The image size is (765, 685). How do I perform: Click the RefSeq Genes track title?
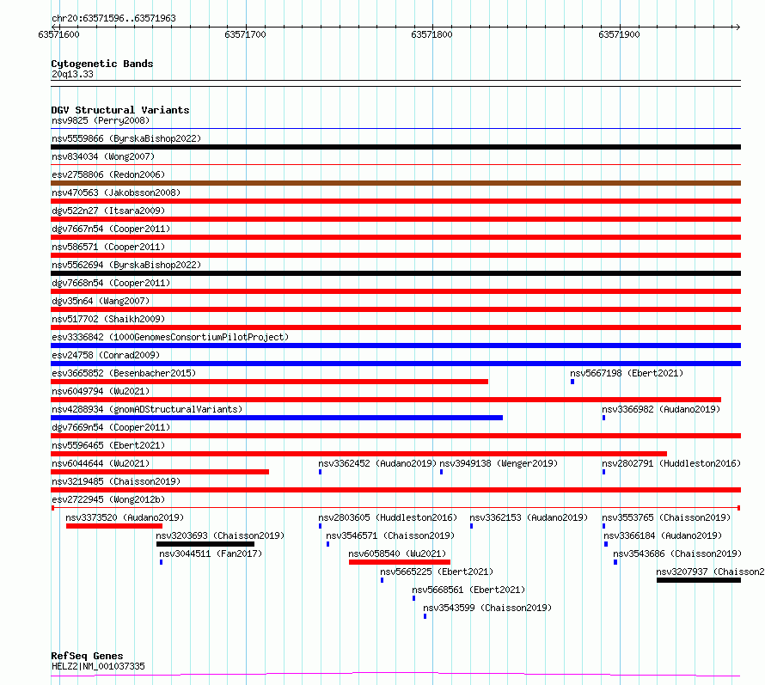[87, 656]
